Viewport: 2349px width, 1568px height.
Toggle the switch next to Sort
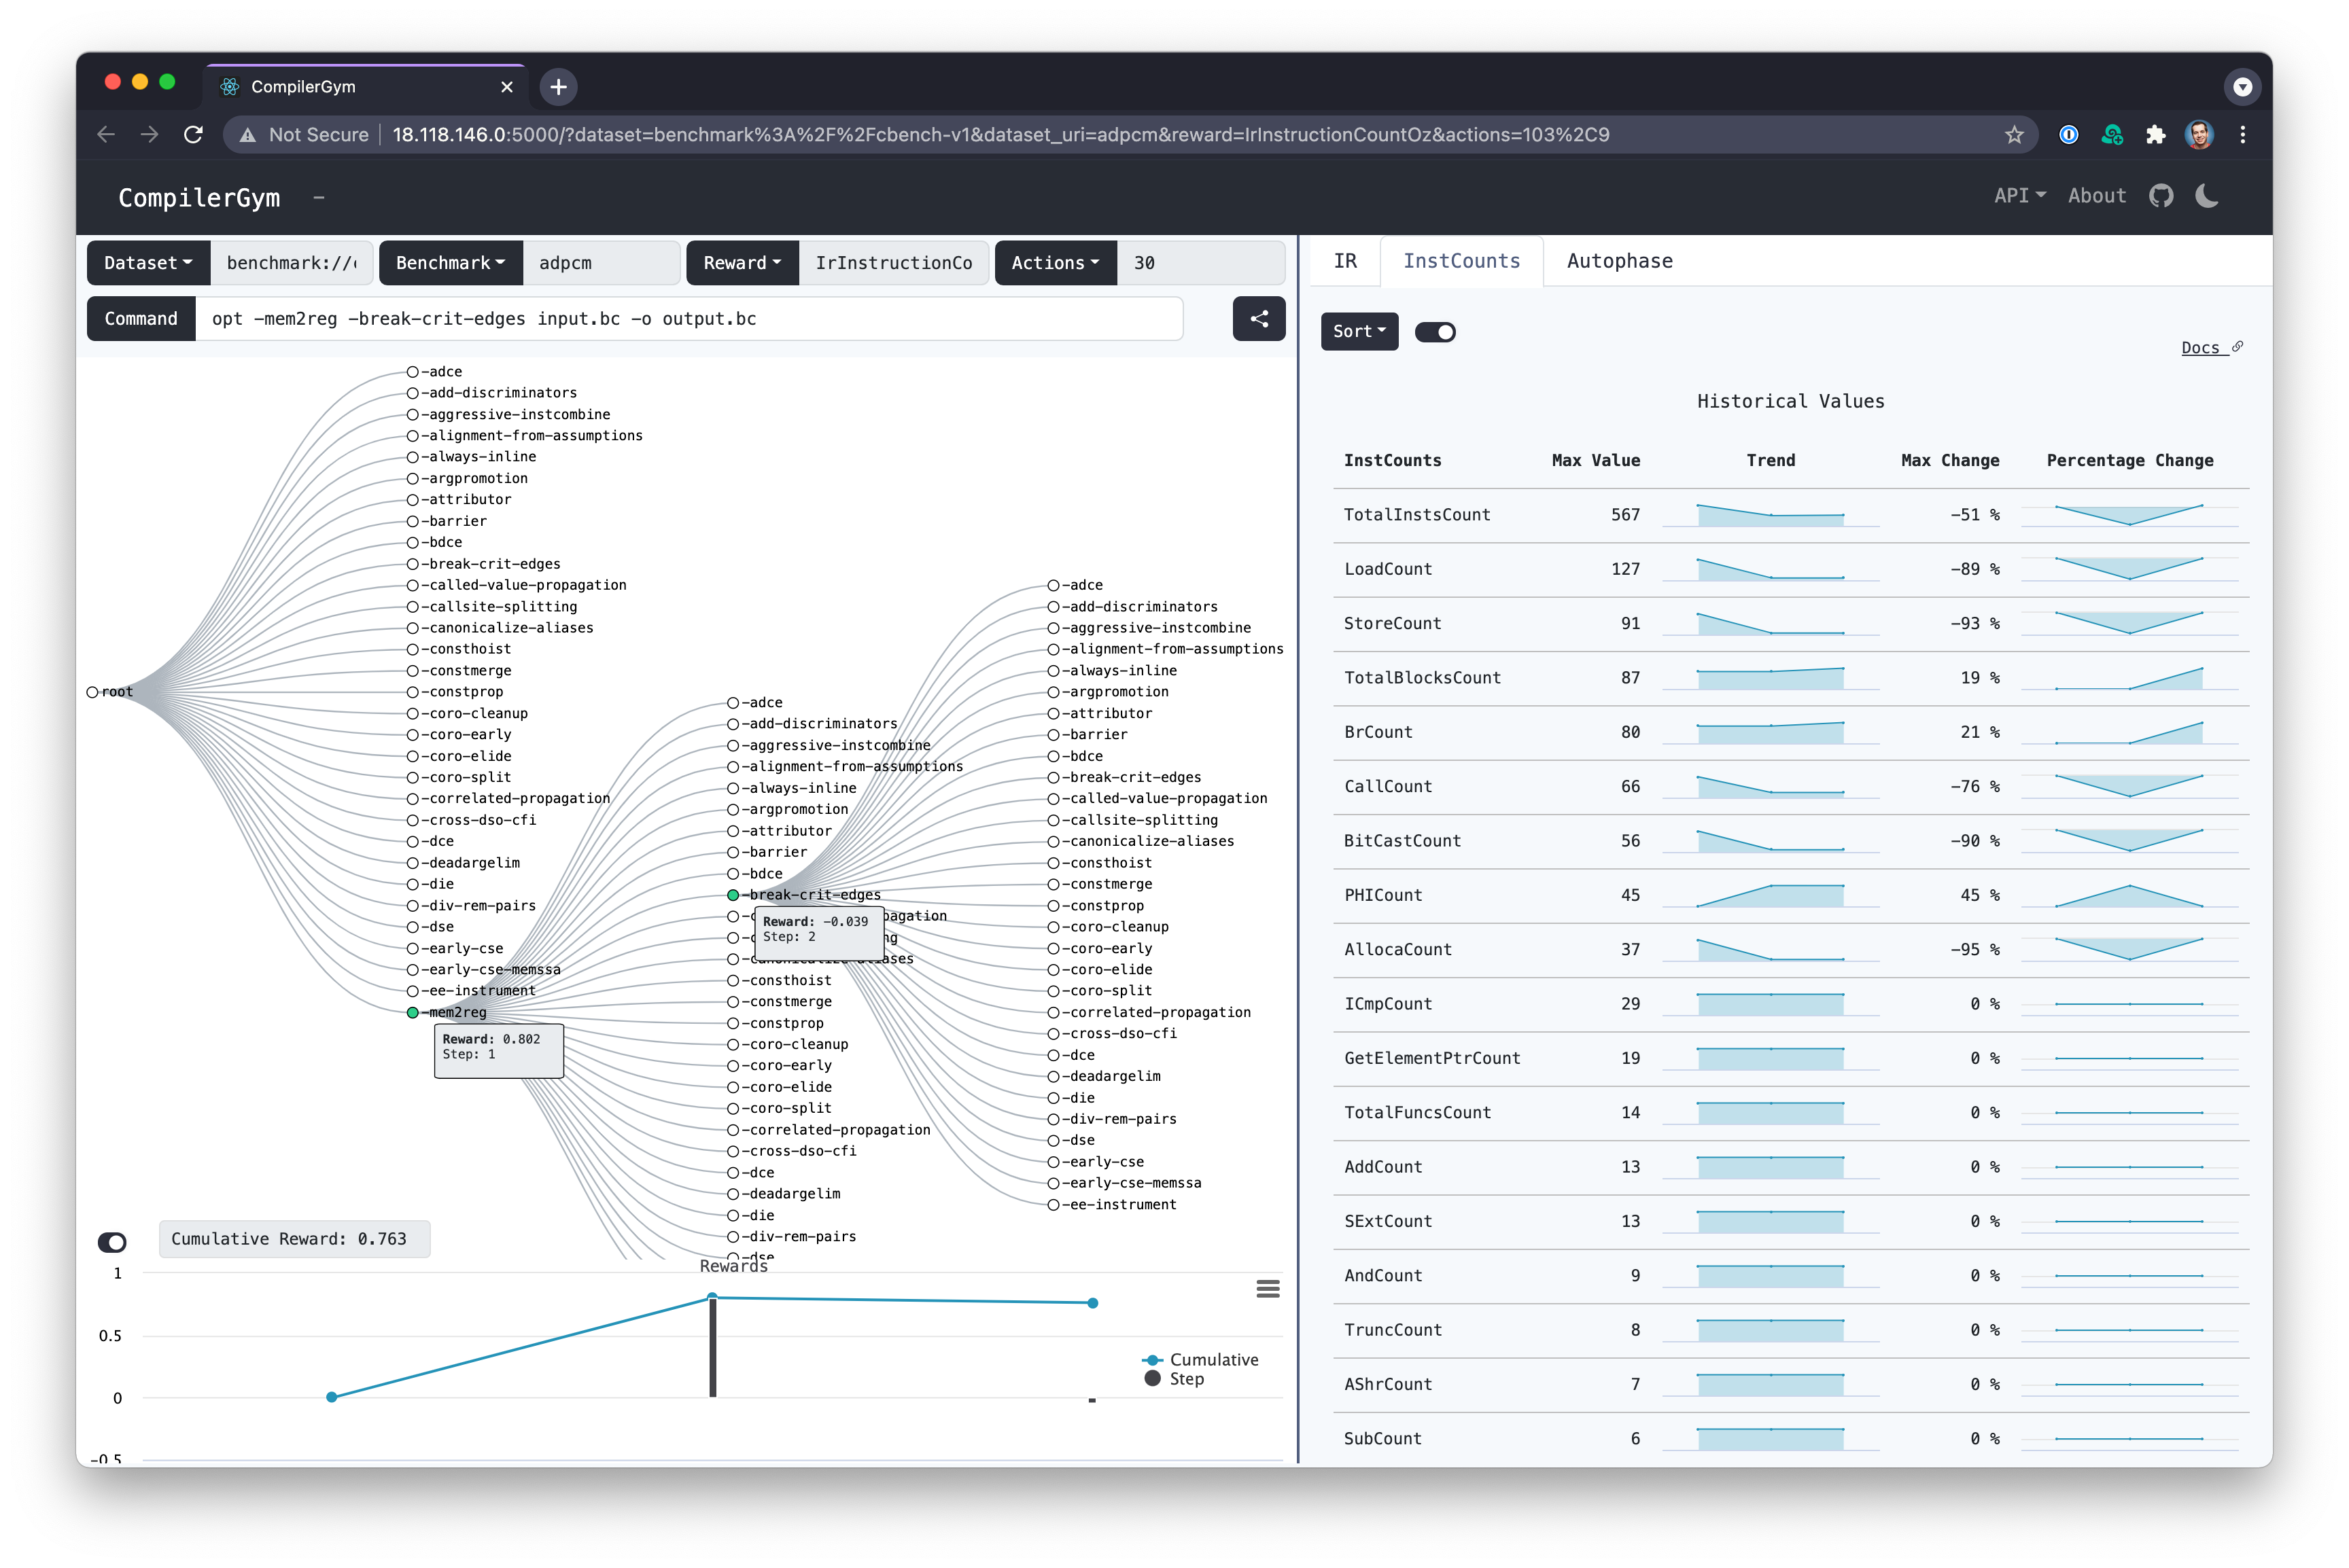[1435, 332]
